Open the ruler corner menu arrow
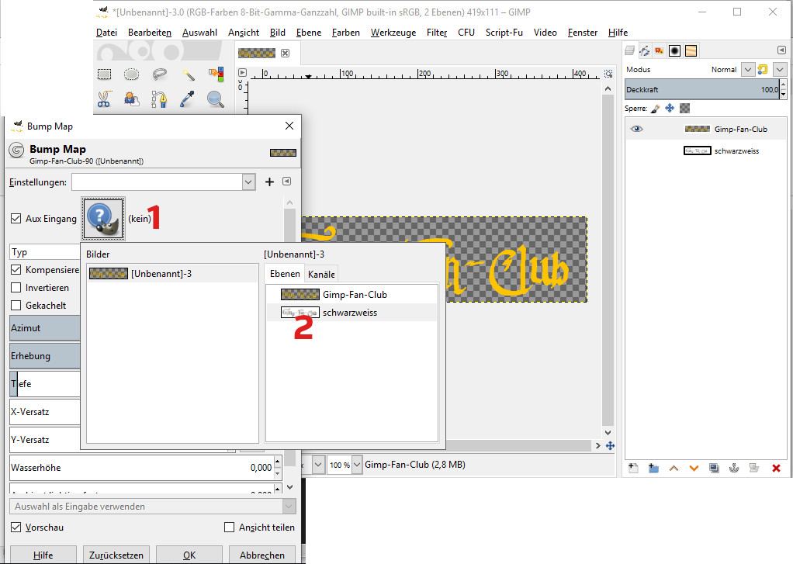Viewport: 793px width, 564px height. (242, 72)
